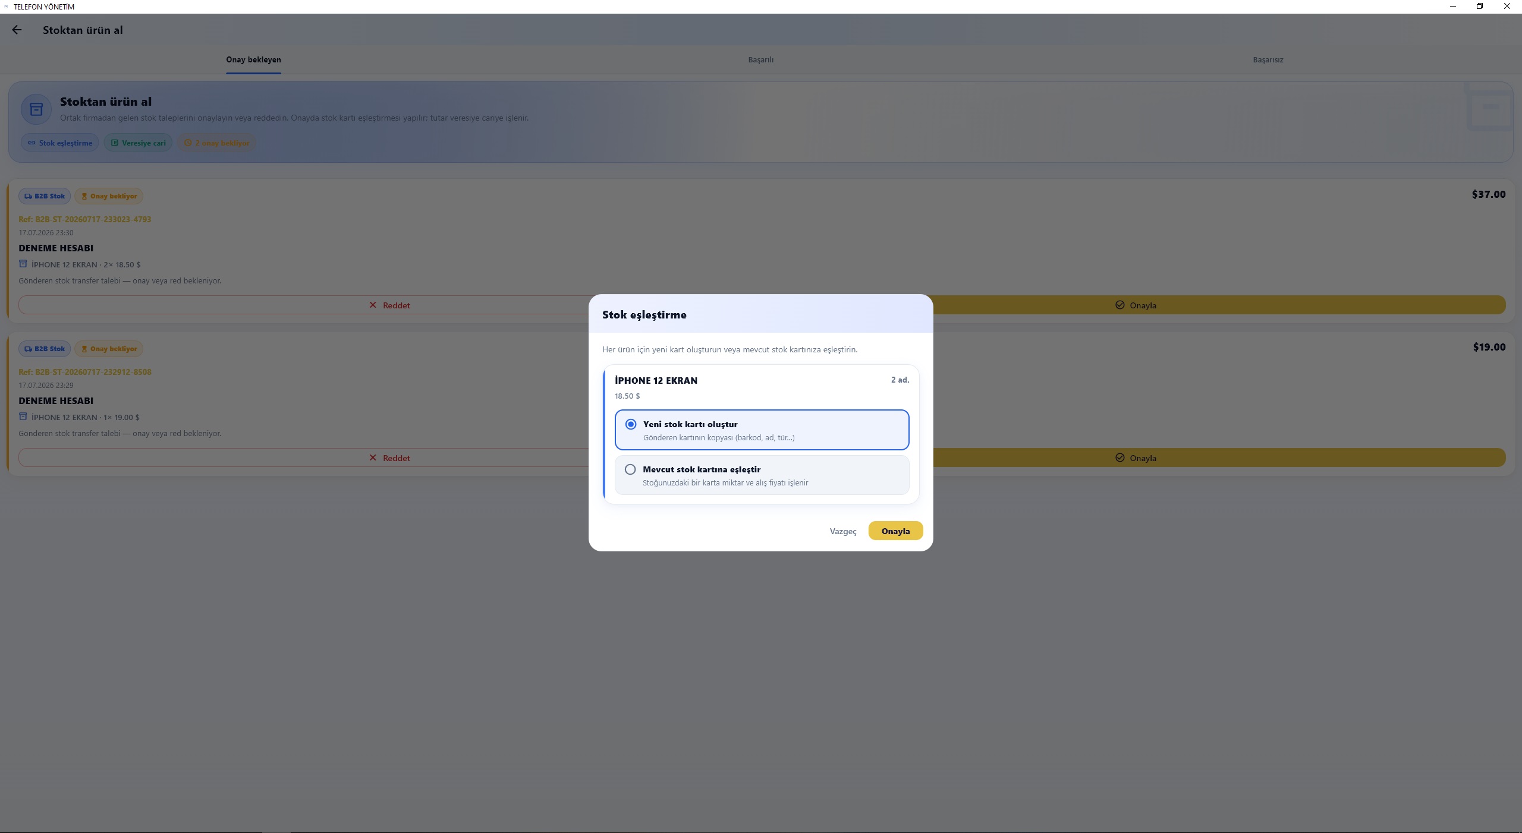Click the 2 ad. quantity in the dialog
The image size is (1522, 833).
pyautogui.click(x=900, y=380)
